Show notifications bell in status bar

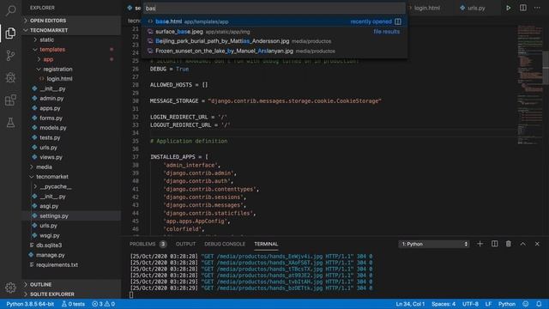(539, 304)
